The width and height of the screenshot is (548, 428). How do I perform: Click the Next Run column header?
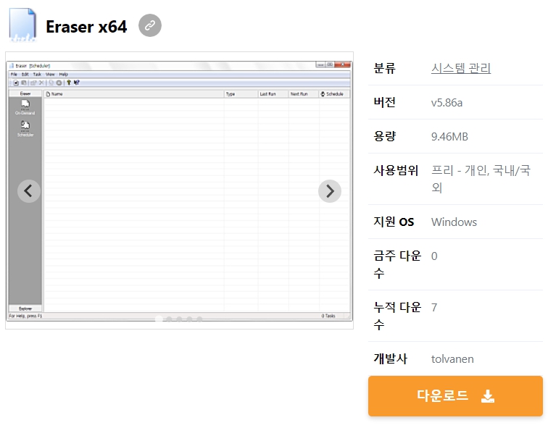(304, 94)
